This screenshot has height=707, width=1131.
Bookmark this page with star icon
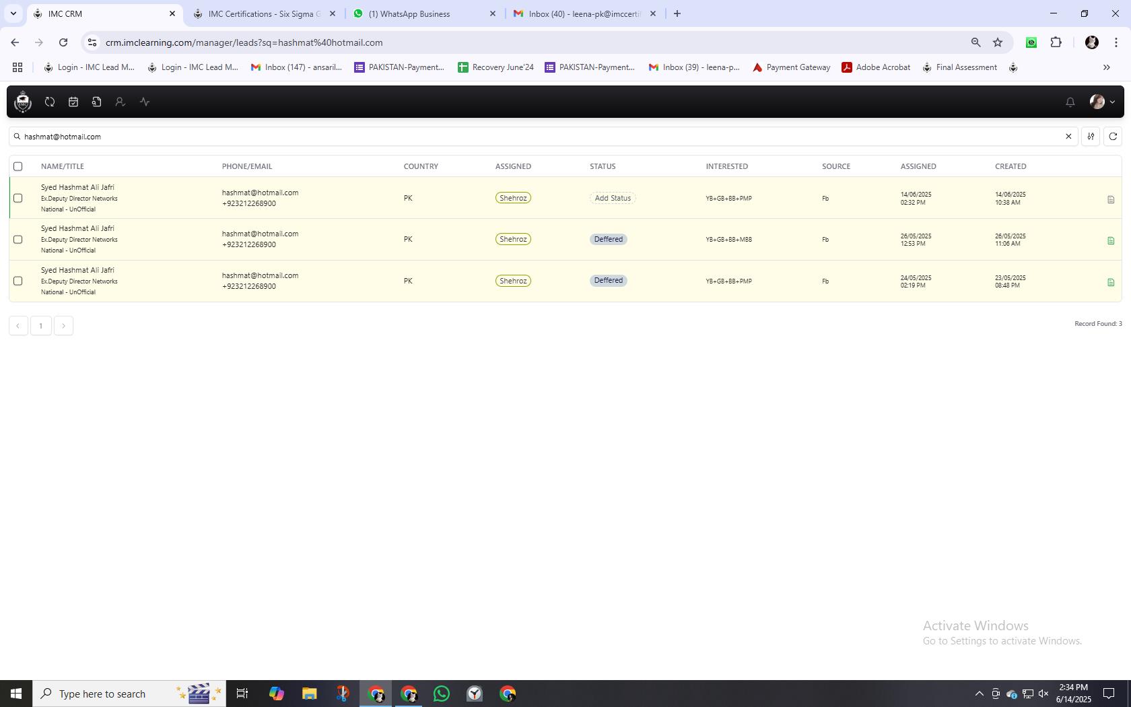tap(998, 42)
